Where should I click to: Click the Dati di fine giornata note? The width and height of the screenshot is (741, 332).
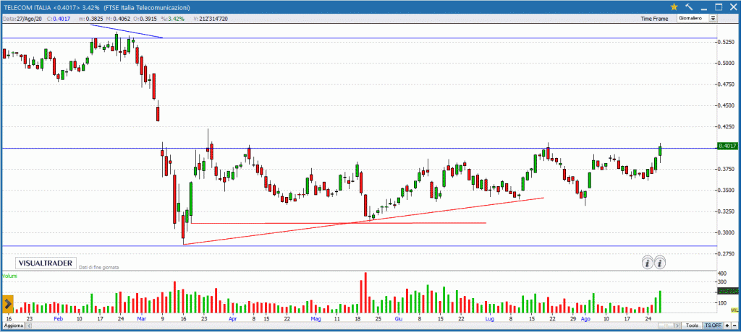[98, 267]
